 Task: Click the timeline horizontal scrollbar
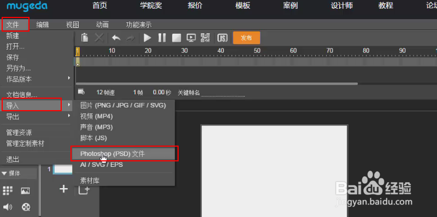(x=216, y=83)
